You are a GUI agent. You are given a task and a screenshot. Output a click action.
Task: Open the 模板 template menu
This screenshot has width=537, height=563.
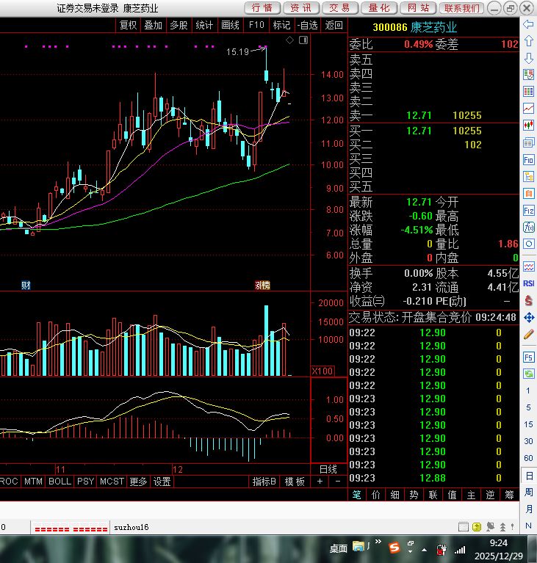[295, 482]
